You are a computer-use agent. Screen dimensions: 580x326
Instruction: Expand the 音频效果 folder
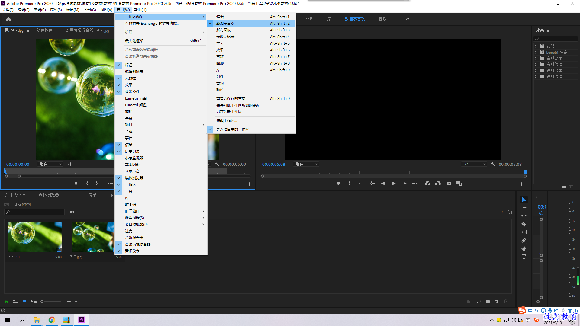point(536,58)
